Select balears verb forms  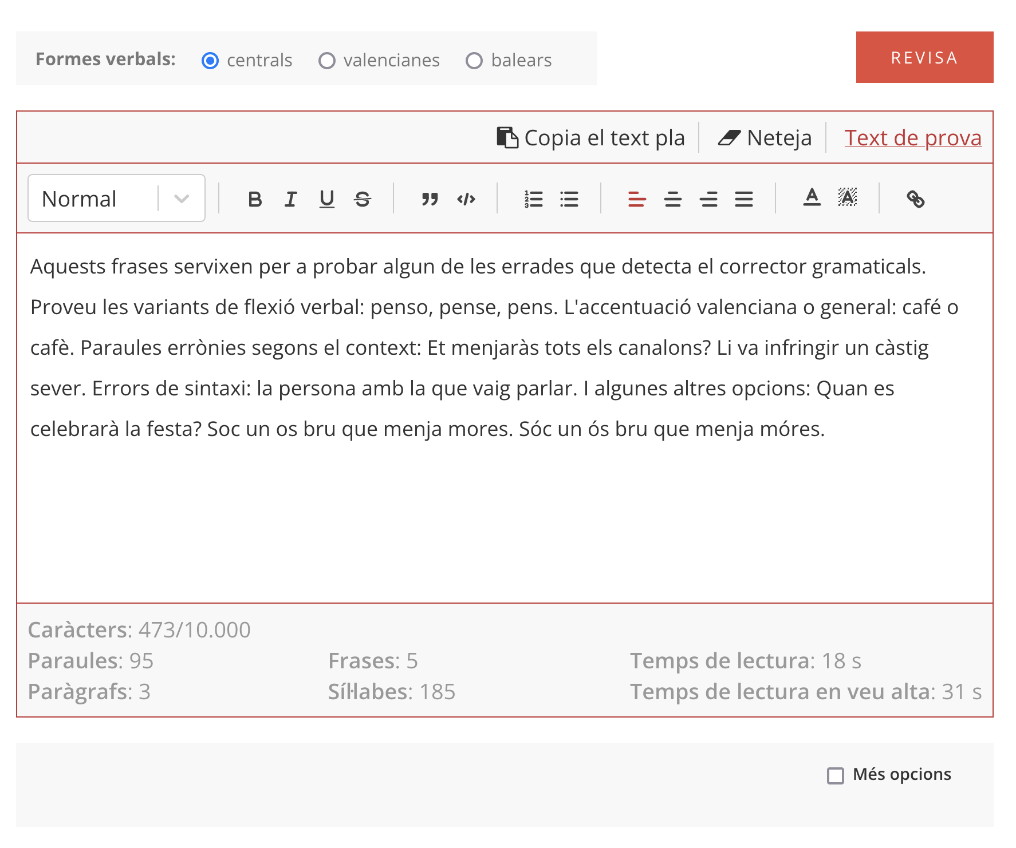(x=474, y=61)
